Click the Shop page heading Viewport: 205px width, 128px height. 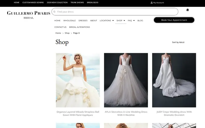pyautogui.click(x=62, y=42)
